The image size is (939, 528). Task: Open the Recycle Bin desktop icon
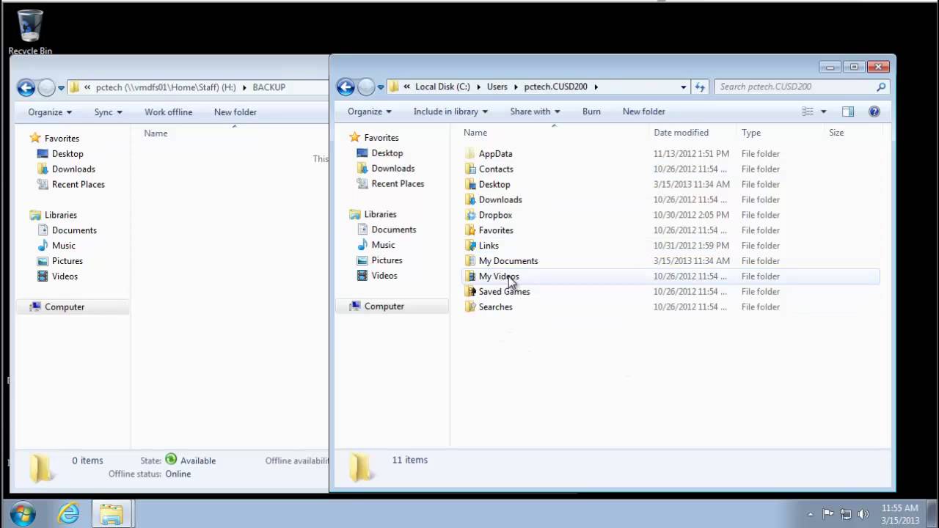30,32
